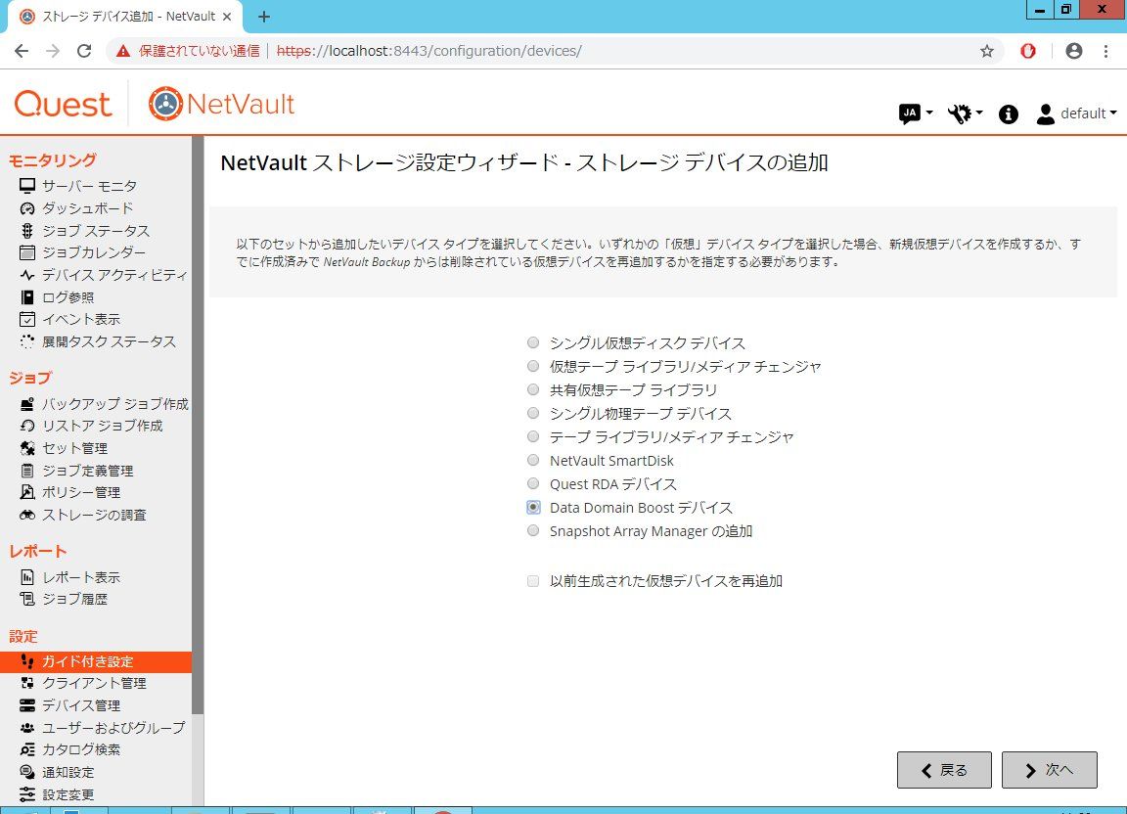
Task: Click the イベント表示 icon
Action: click(x=27, y=319)
